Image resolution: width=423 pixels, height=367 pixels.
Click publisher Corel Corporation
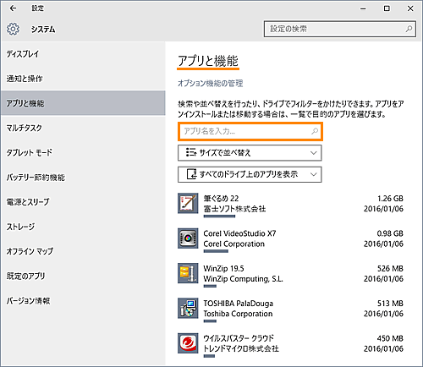[234, 244]
